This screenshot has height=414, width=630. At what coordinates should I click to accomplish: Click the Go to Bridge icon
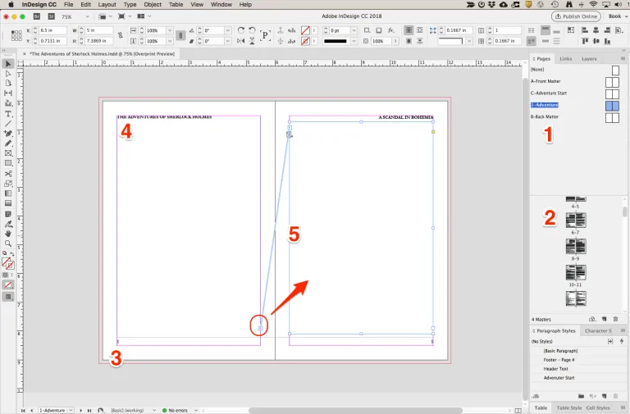pos(37,16)
